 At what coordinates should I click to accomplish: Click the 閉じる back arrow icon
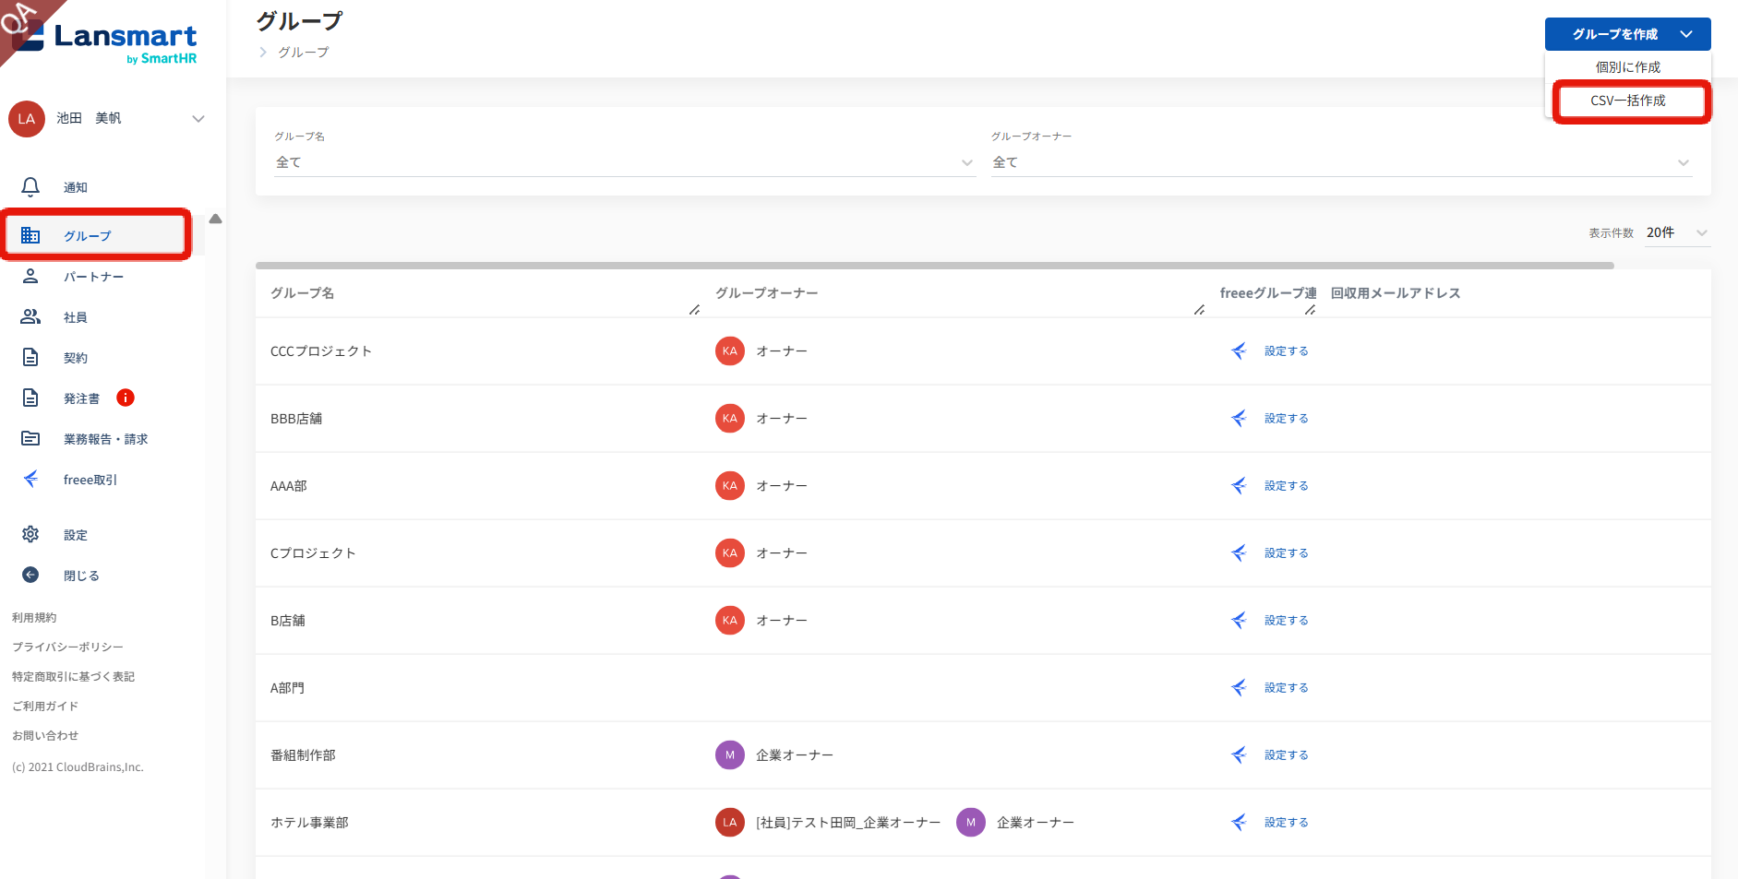(30, 575)
